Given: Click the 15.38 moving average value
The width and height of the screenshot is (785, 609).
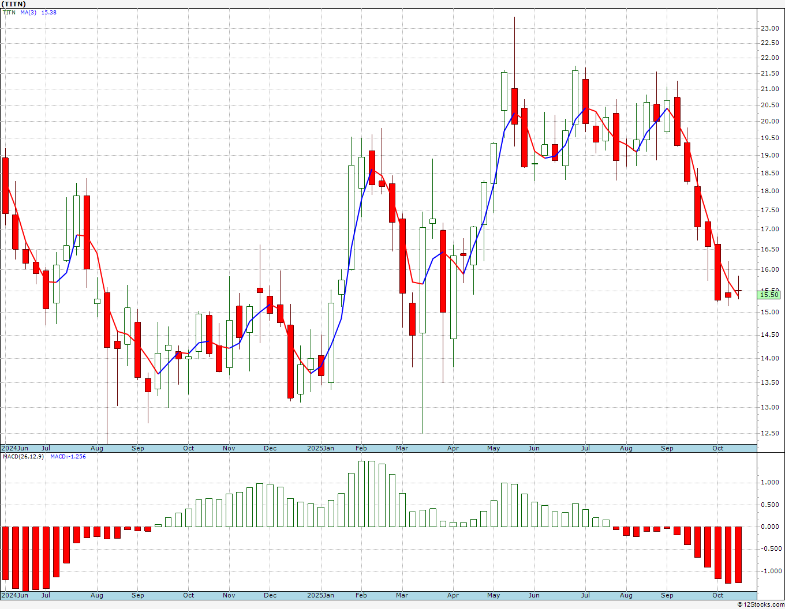Looking at the screenshot, I should 48,13.
